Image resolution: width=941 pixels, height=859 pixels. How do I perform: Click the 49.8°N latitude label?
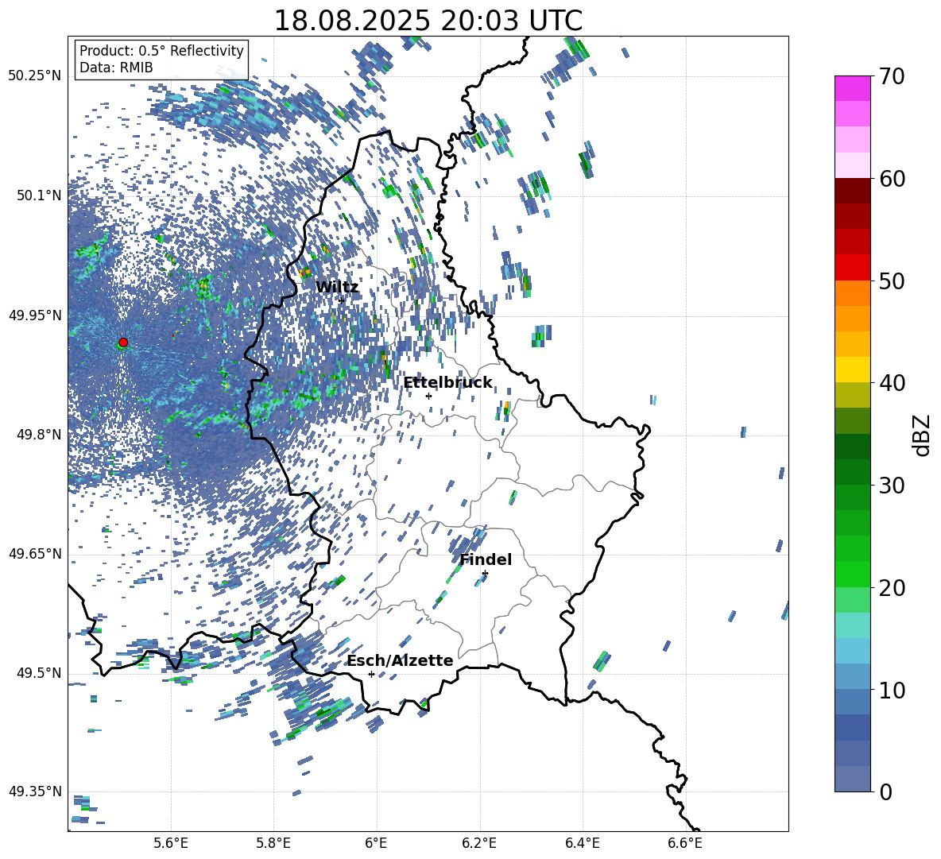pyautogui.click(x=38, y=435)
